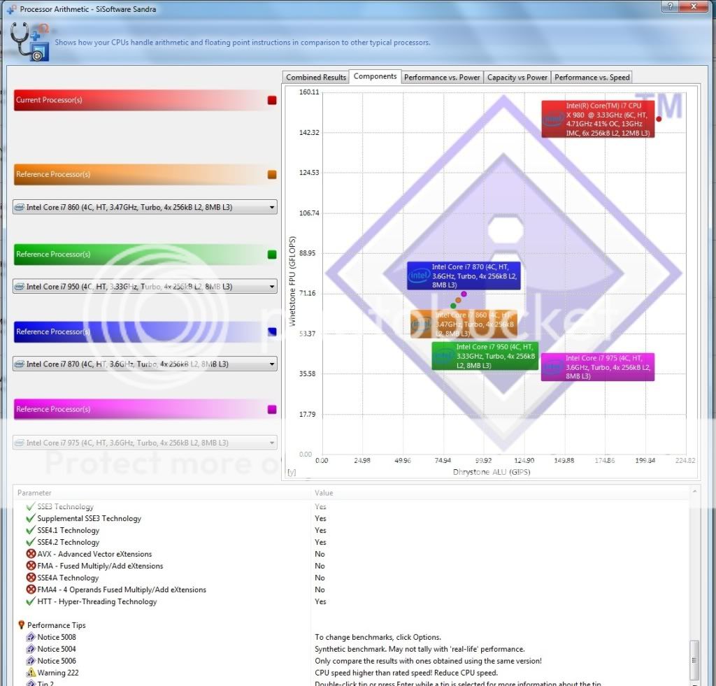
Task: Click the Intel logo in the green i7 950 chart label
Action: click(x=443, y=356)
